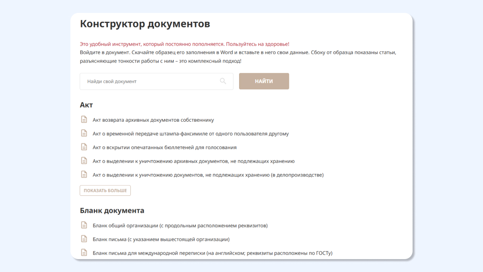Click the 'Конструктор документов' page title
This screenshot has width=483, height=272.
pos(145,24)
